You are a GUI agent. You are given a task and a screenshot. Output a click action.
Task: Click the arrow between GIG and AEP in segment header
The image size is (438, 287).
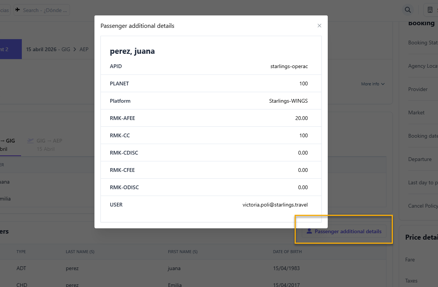75,49
